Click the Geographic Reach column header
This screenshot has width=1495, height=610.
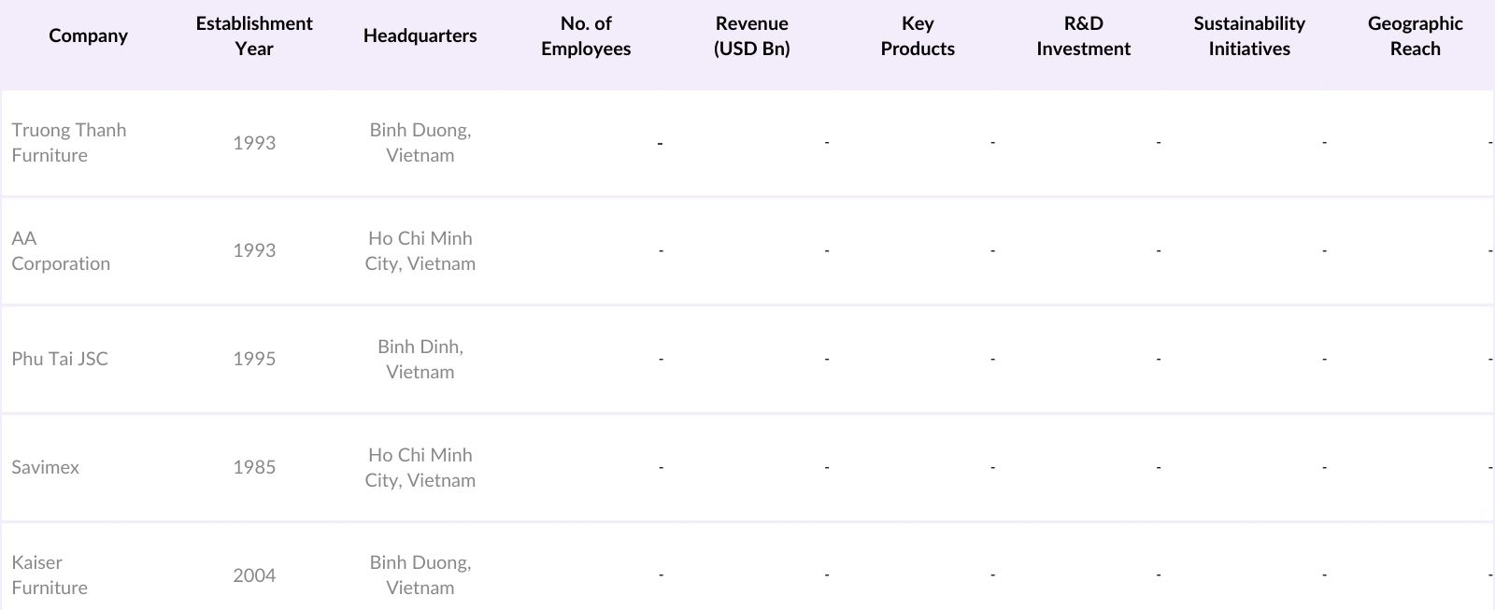click(x=1415, y=35)
